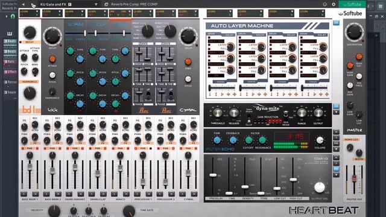Click the kick Pitch white knob
The image size is (386, 217).
pos(52,75)
